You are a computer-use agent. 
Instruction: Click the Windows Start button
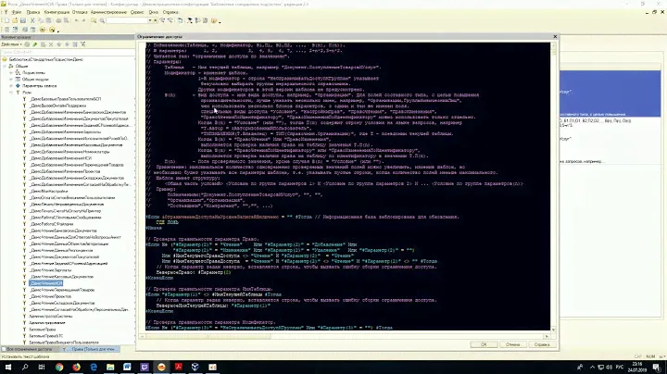coord(7,367)
